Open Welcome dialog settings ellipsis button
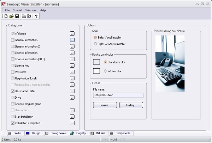The width and height of the screenshot is (212, 143). (72, 33)
